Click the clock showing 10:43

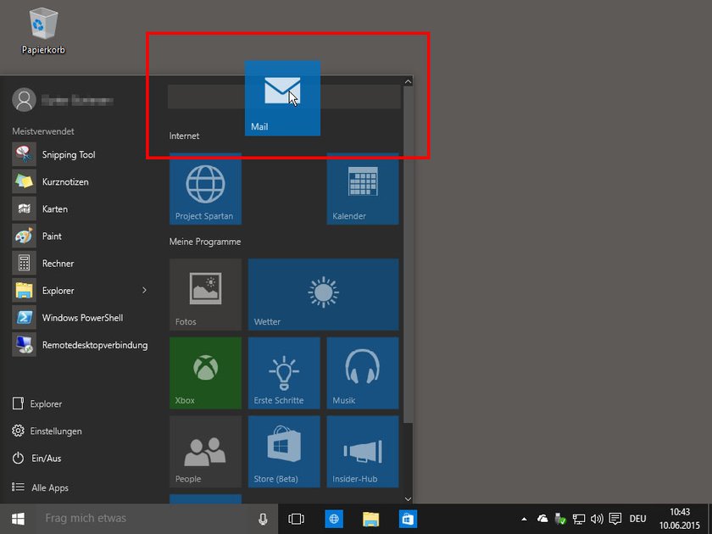click(x=680, y=512)
